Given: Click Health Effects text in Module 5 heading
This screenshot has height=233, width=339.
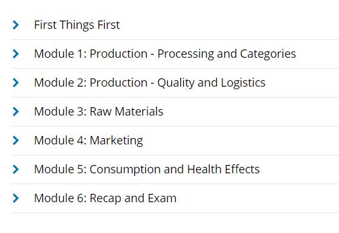Looking at the screenshot, I should (223, 169).
